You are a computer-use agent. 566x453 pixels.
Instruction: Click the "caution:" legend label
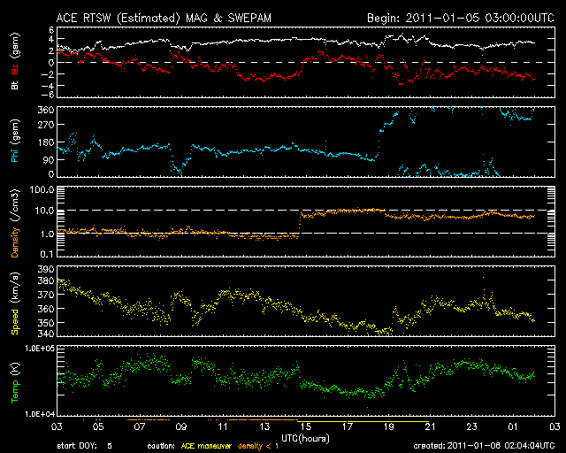[x=161, y=446]
